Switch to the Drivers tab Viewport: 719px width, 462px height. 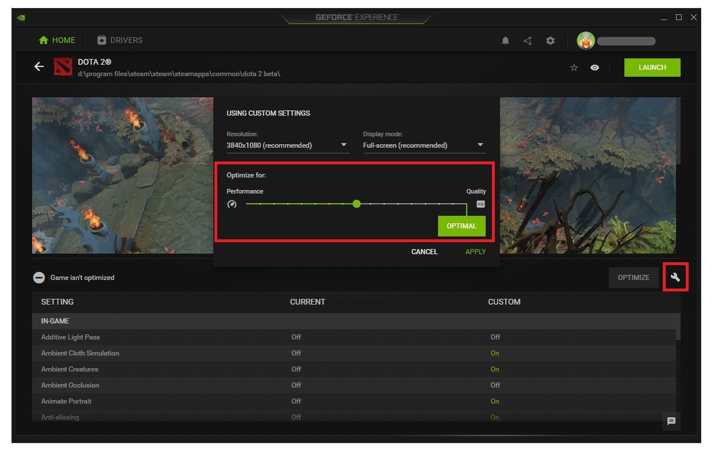(x=120, y=40)
